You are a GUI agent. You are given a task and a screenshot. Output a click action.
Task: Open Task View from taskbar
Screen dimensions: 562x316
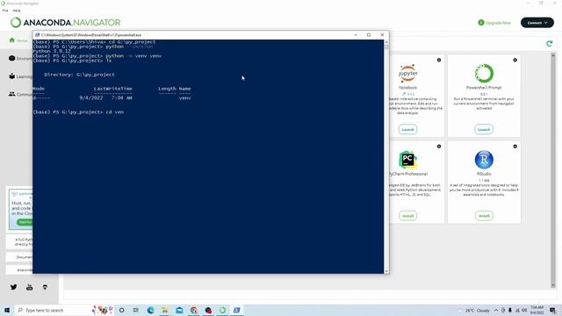click(x=136, y=310)
